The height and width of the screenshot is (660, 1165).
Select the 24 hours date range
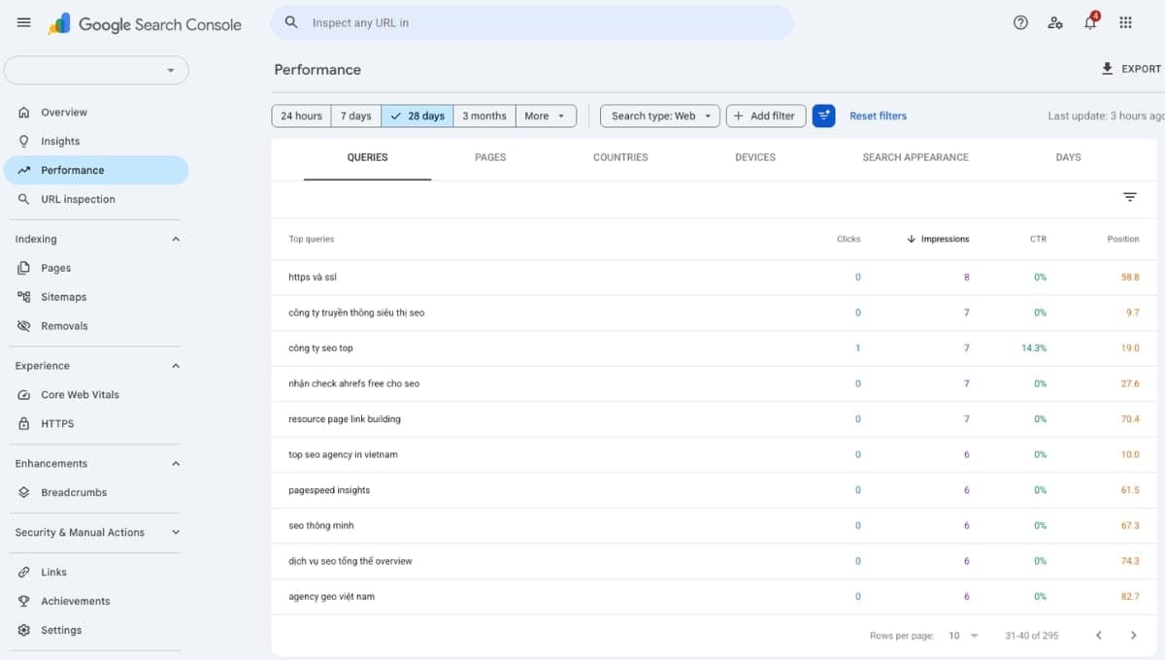tap(301, 115)
